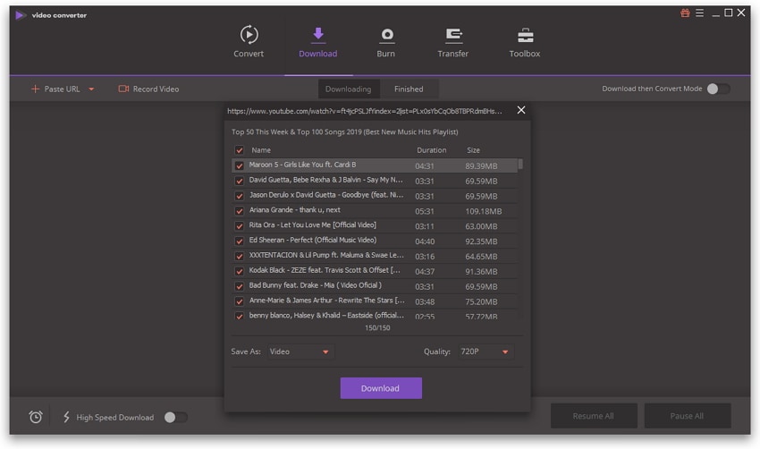Image resolution: width=760 pixels, height=449 pixels.
Task: Uncheck Jason Derulo Goodbye checkbox
Action: point(239,196)
